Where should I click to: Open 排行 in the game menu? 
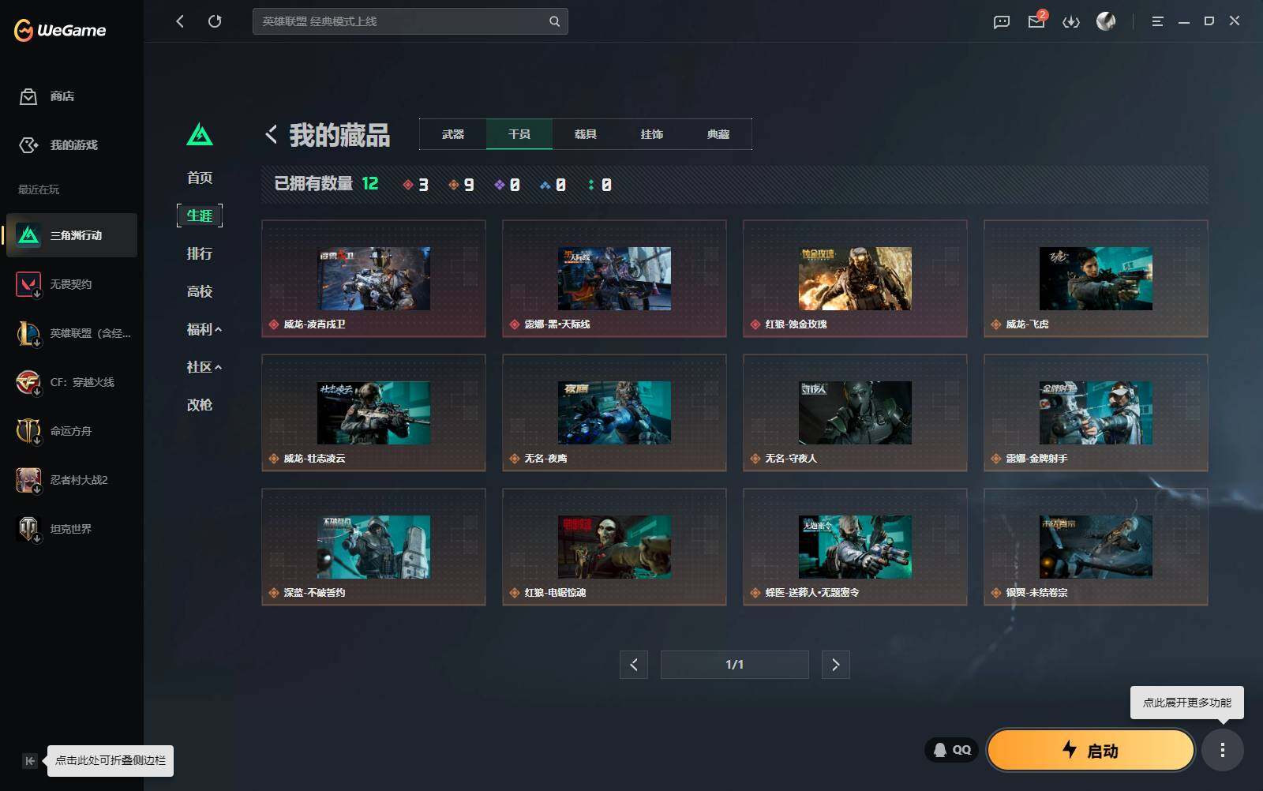pos(200,253)
